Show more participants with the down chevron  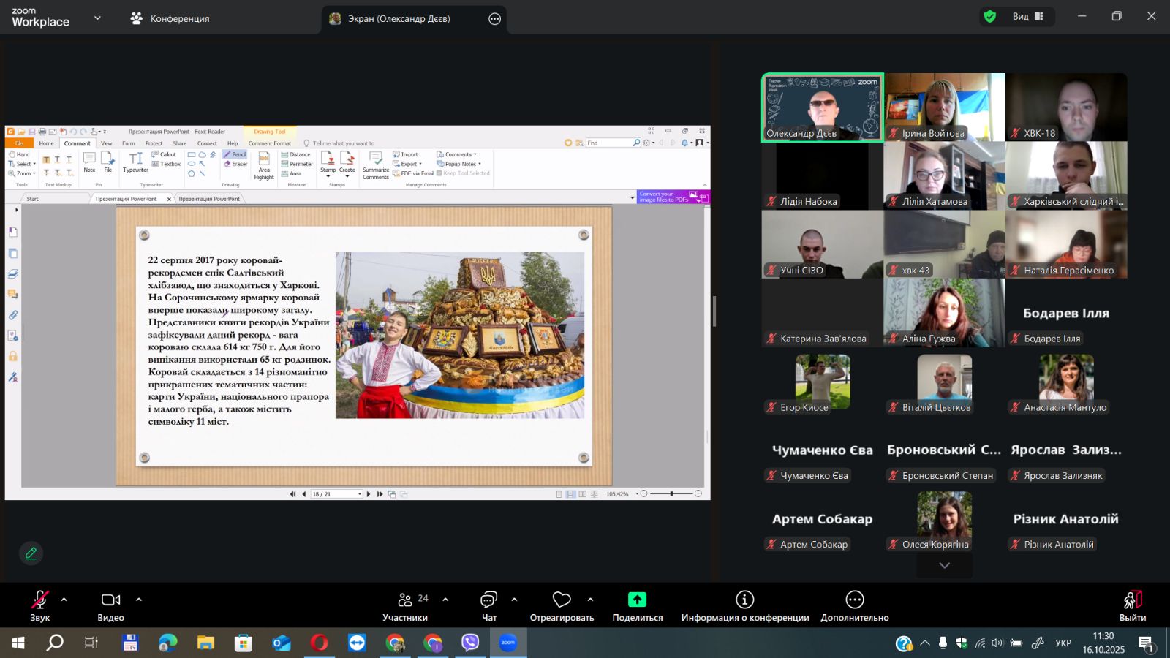coord(944,565)
